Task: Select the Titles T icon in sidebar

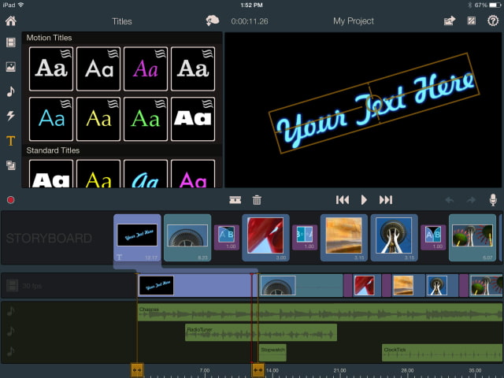Action: point(11,141)
